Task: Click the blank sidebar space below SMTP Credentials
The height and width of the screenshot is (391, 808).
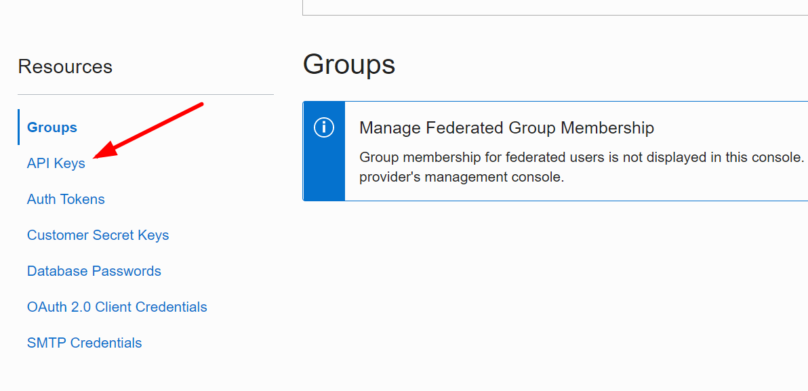Action: [136, 373]
